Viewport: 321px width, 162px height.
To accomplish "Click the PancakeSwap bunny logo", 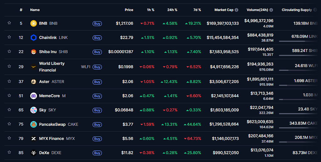I will pyautogui.click(x=34, y=124).
